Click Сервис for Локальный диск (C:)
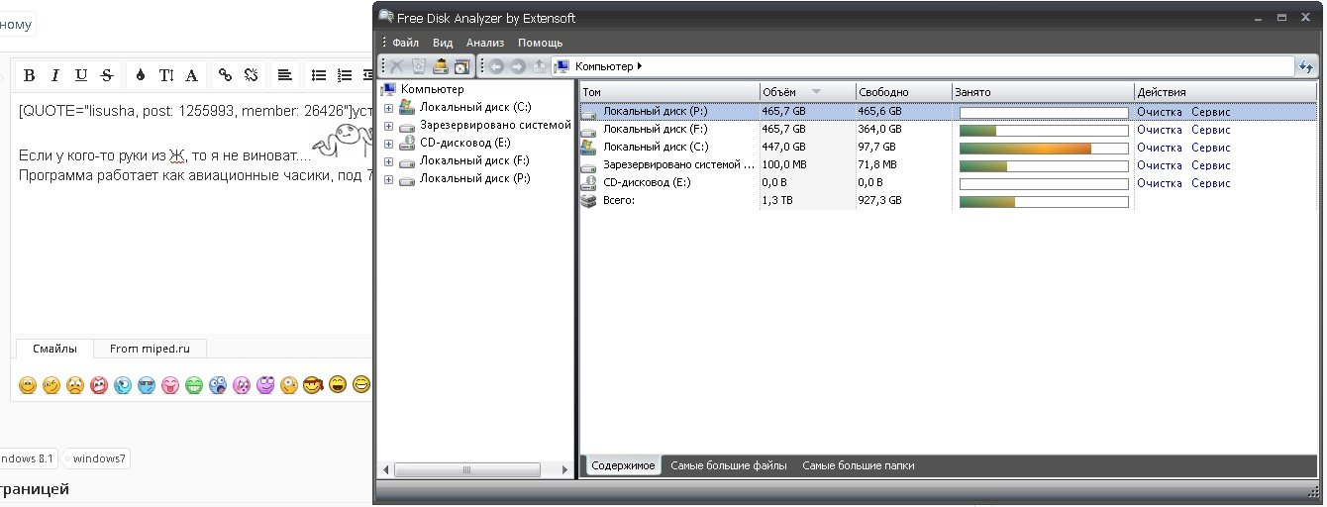This screenshot has height=507, width=1327. pos(1211,148)
